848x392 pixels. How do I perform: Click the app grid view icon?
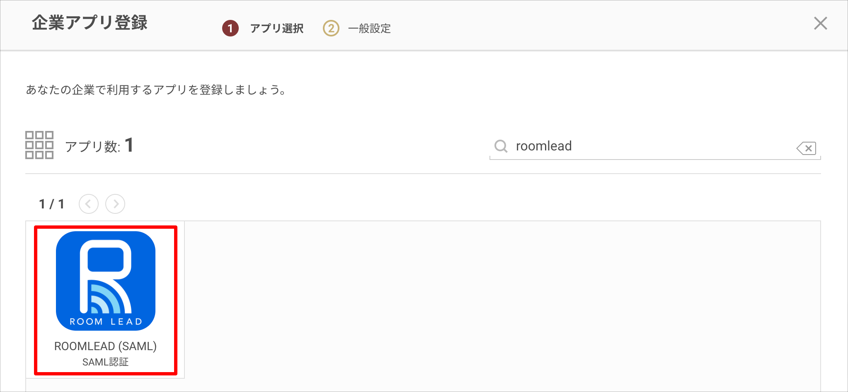39,145
